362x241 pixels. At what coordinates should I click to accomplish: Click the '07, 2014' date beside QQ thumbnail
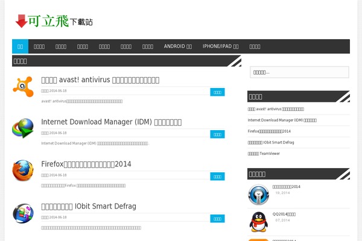(282, 221)
